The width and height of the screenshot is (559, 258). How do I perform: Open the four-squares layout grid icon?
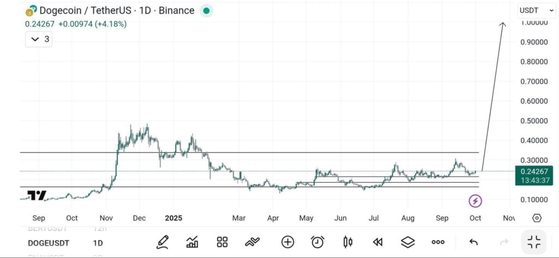point(222,242)
